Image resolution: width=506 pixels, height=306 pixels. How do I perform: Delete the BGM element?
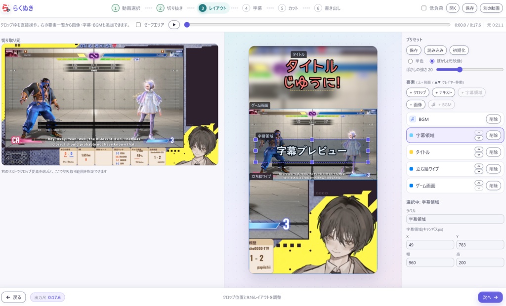pyautogui.click(x=494, y=119)
